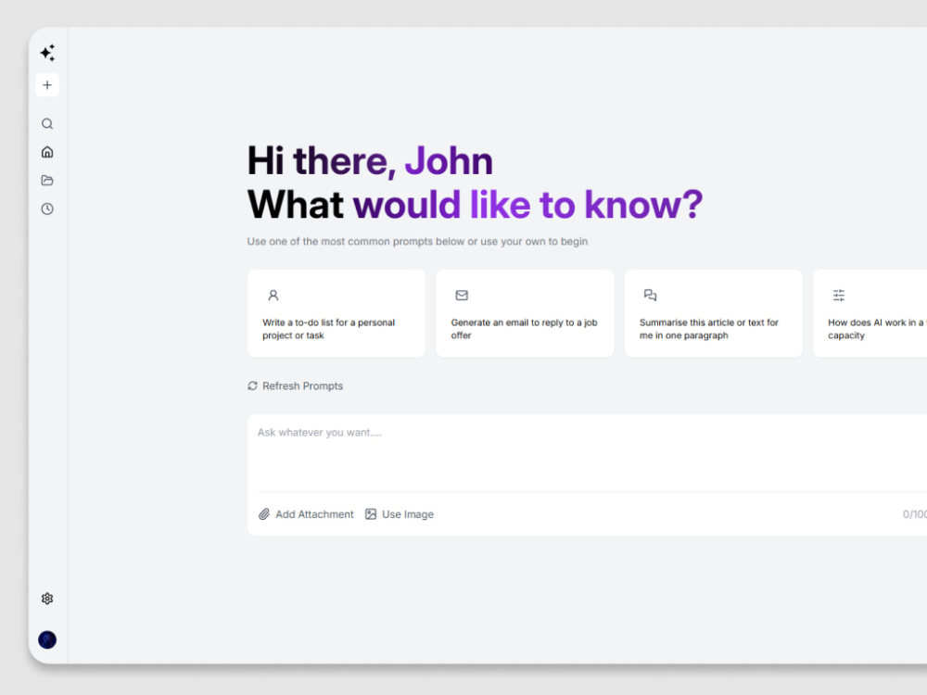927x695 pixels.
Task: Select 'Summarise this article' prompt card
Action: pos(714,313)
